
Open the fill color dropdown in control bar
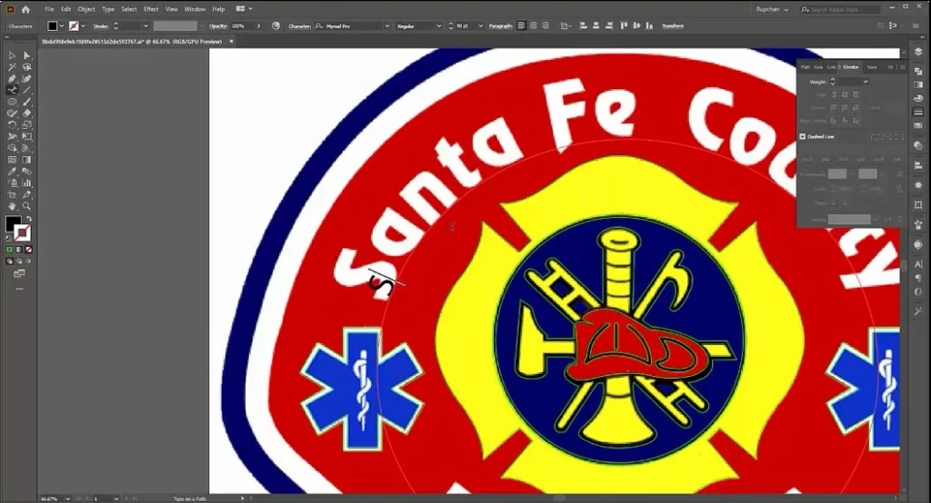(62, 26)
